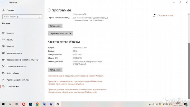Minimize the Параметры window
190x107 pixels.
click(174, 2)
